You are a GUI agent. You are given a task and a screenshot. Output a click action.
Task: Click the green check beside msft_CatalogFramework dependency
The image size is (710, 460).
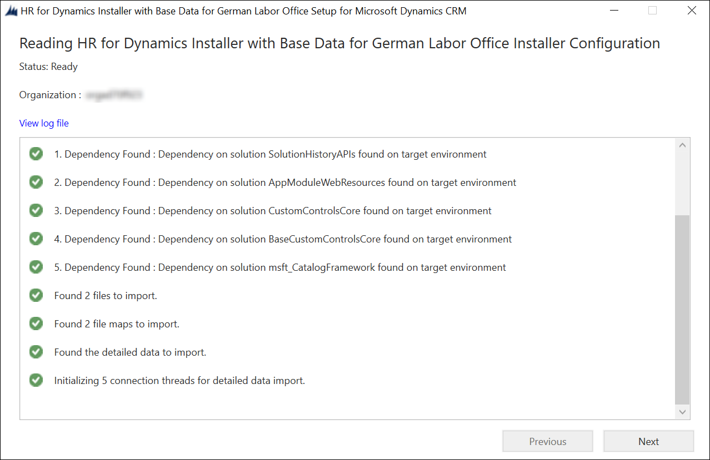coord(36,267)
